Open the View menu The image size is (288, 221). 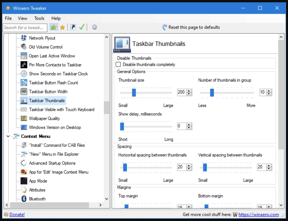click(23, 18)
